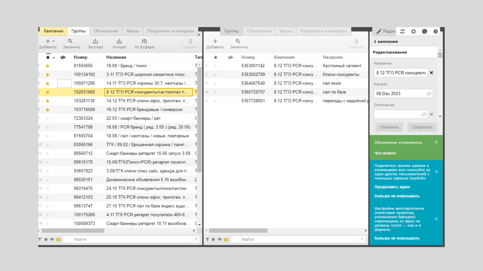Viewport: 483px width, 271px height.
Task: Clear the Название field with X
Action: (431, 73)
